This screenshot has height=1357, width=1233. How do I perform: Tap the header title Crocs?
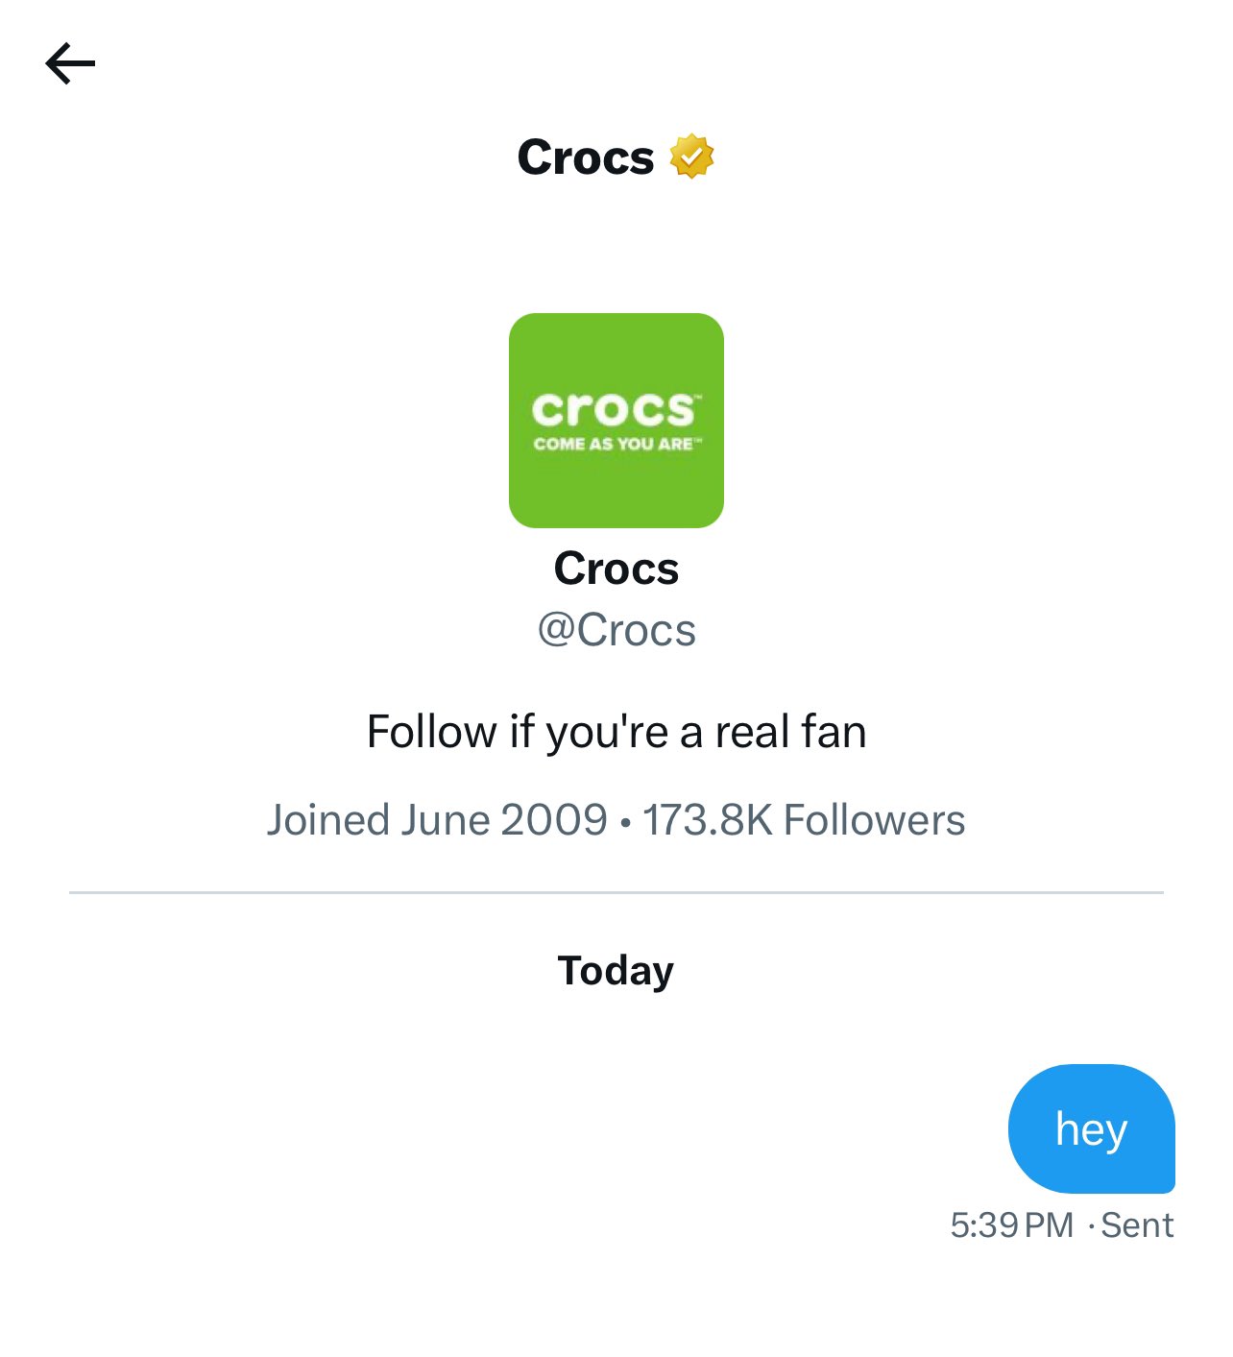pos(586,157)
